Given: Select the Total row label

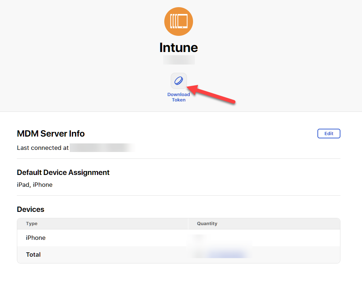Looking at the screenshot, I should [33, 255].
